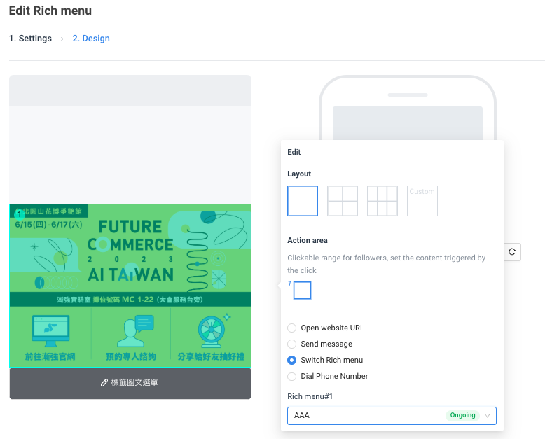Go to step 1. Settings
The width and height of the screenshot is (545, 439).
[x=30, y=39]
